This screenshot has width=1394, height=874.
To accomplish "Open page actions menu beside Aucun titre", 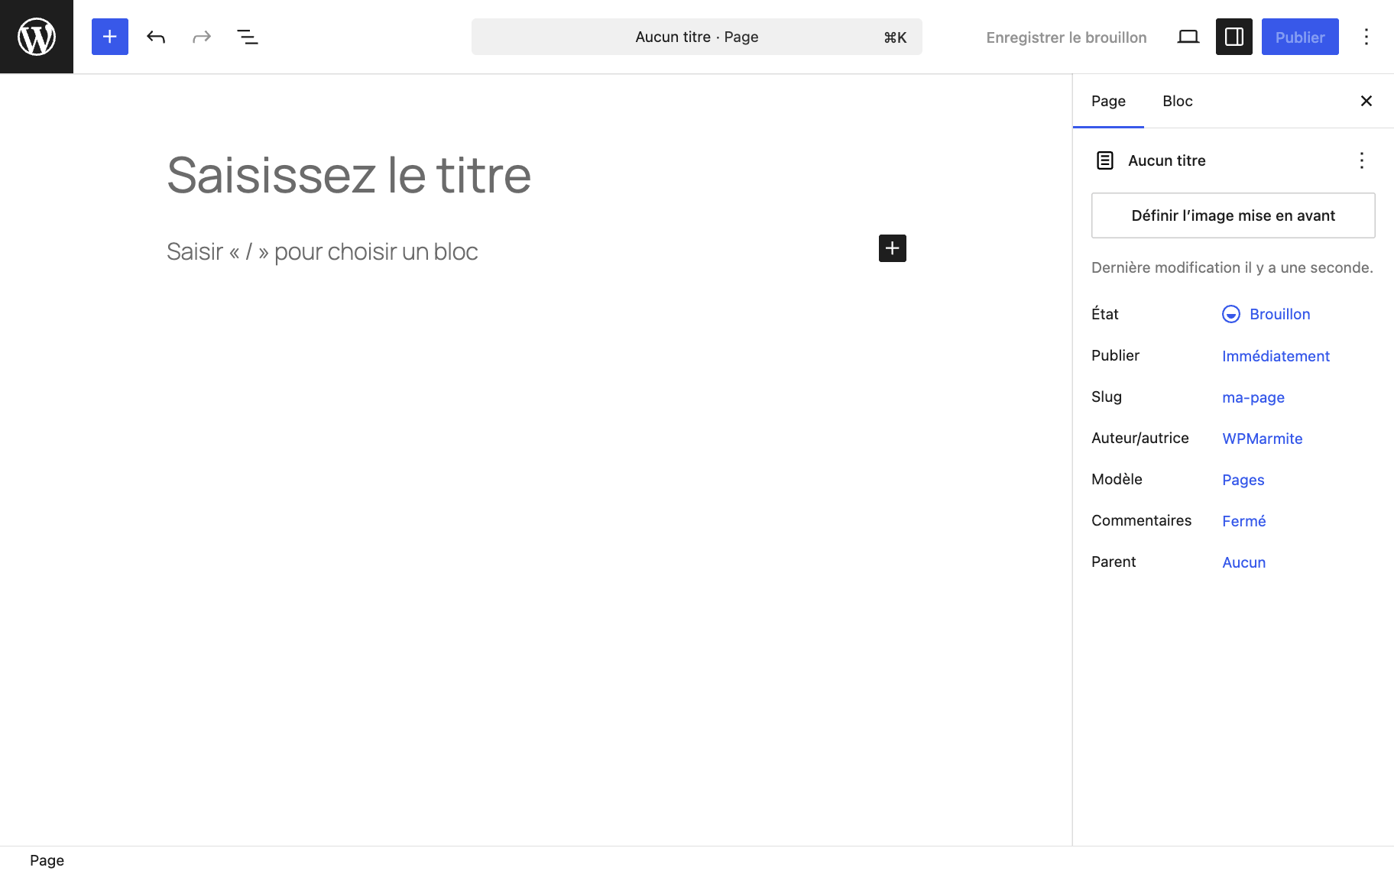I will 1362,160.
